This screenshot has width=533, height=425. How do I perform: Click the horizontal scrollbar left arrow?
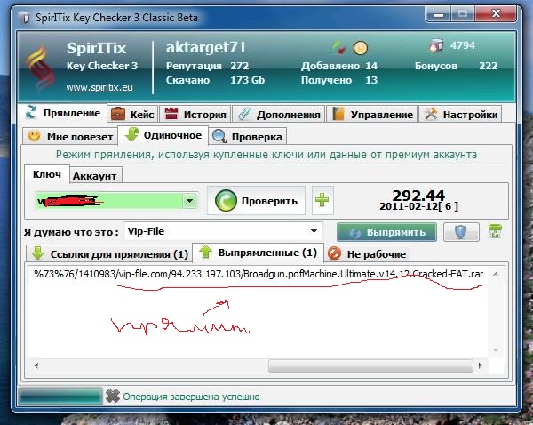[x=36, y=365]
